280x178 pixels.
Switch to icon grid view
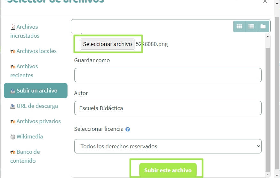[239, 26]
